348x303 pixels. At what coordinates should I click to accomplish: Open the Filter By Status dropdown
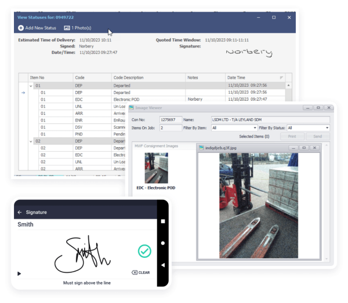pos(308,127)
